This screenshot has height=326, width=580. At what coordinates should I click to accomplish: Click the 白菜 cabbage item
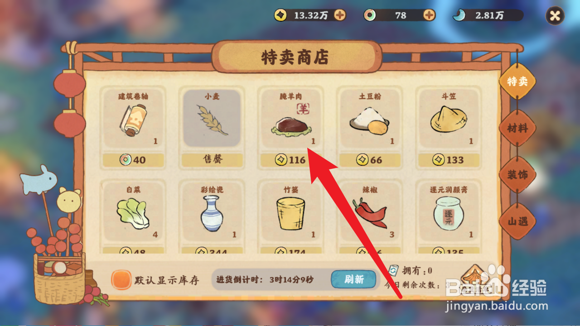click(x=133, y=212)
